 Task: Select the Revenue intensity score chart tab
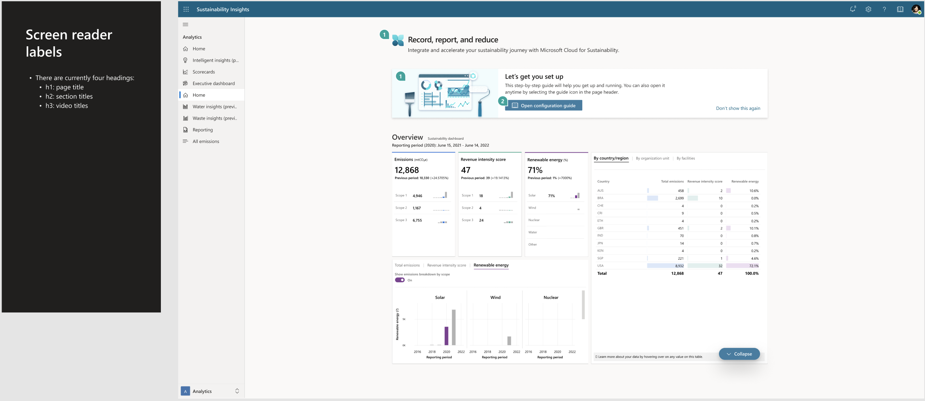446,265
